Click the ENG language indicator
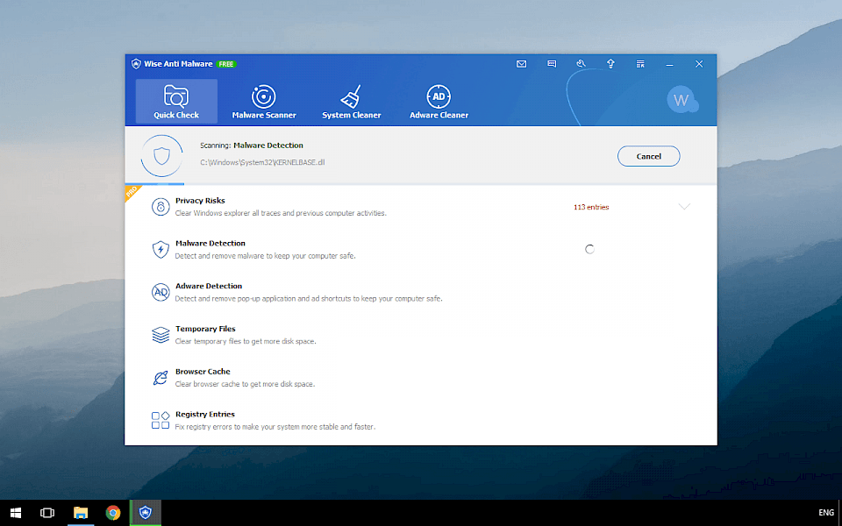Viewport: 842px width, 526px height. point(826,513)
